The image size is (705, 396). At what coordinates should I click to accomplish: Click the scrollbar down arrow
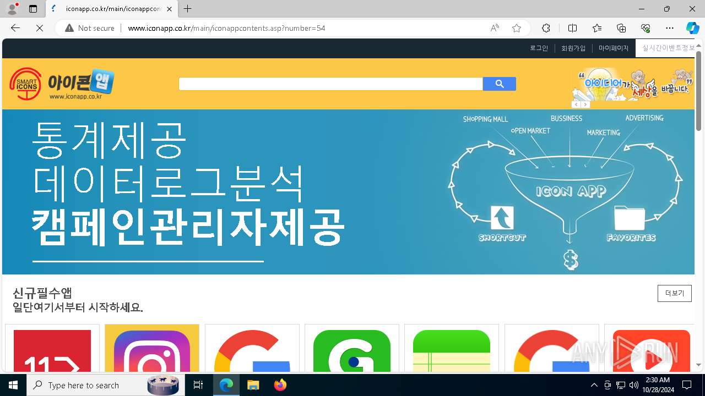click(x=698, y=365)
